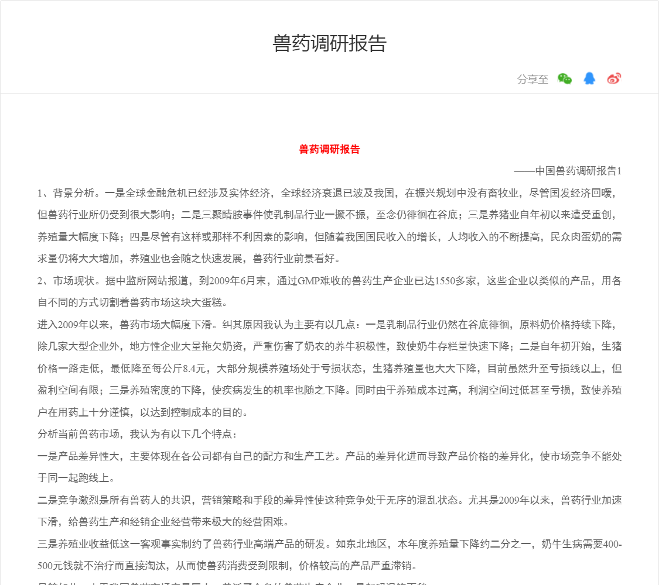The image size is (659, 585).
Task: Share the article to WeChat
Action: (565, 79)
